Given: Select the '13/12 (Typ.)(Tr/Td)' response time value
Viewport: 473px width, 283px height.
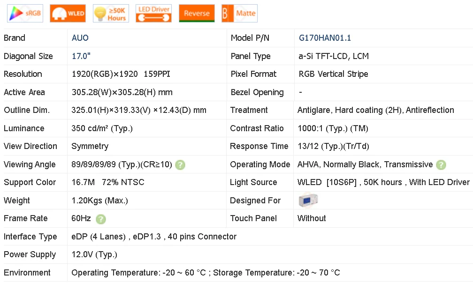Looking at the screenshot, I should (x=333, y=146).
